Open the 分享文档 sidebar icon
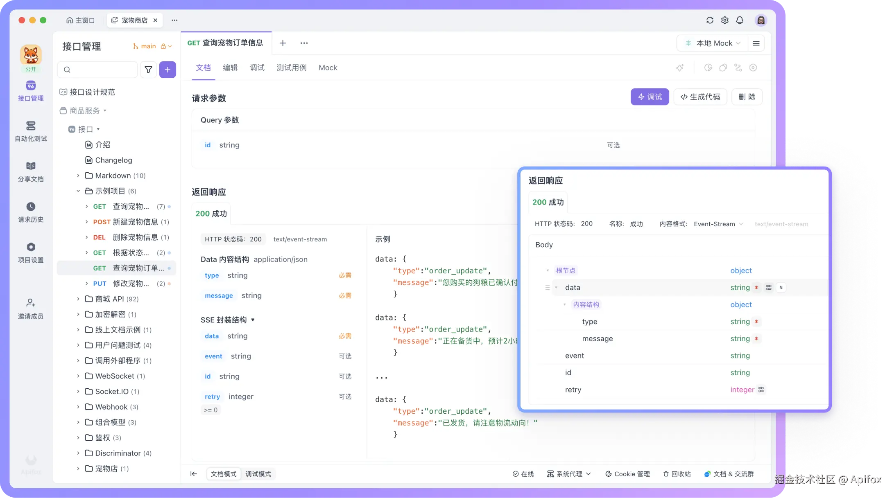The width and height of the screenshot is (894, 498). [31, 172]
